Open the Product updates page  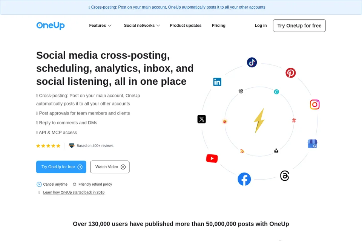(x=186, y=26)
